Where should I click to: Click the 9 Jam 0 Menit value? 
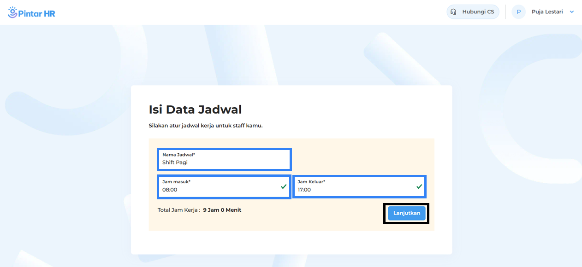pyautogui.click(x=222, y=210)
